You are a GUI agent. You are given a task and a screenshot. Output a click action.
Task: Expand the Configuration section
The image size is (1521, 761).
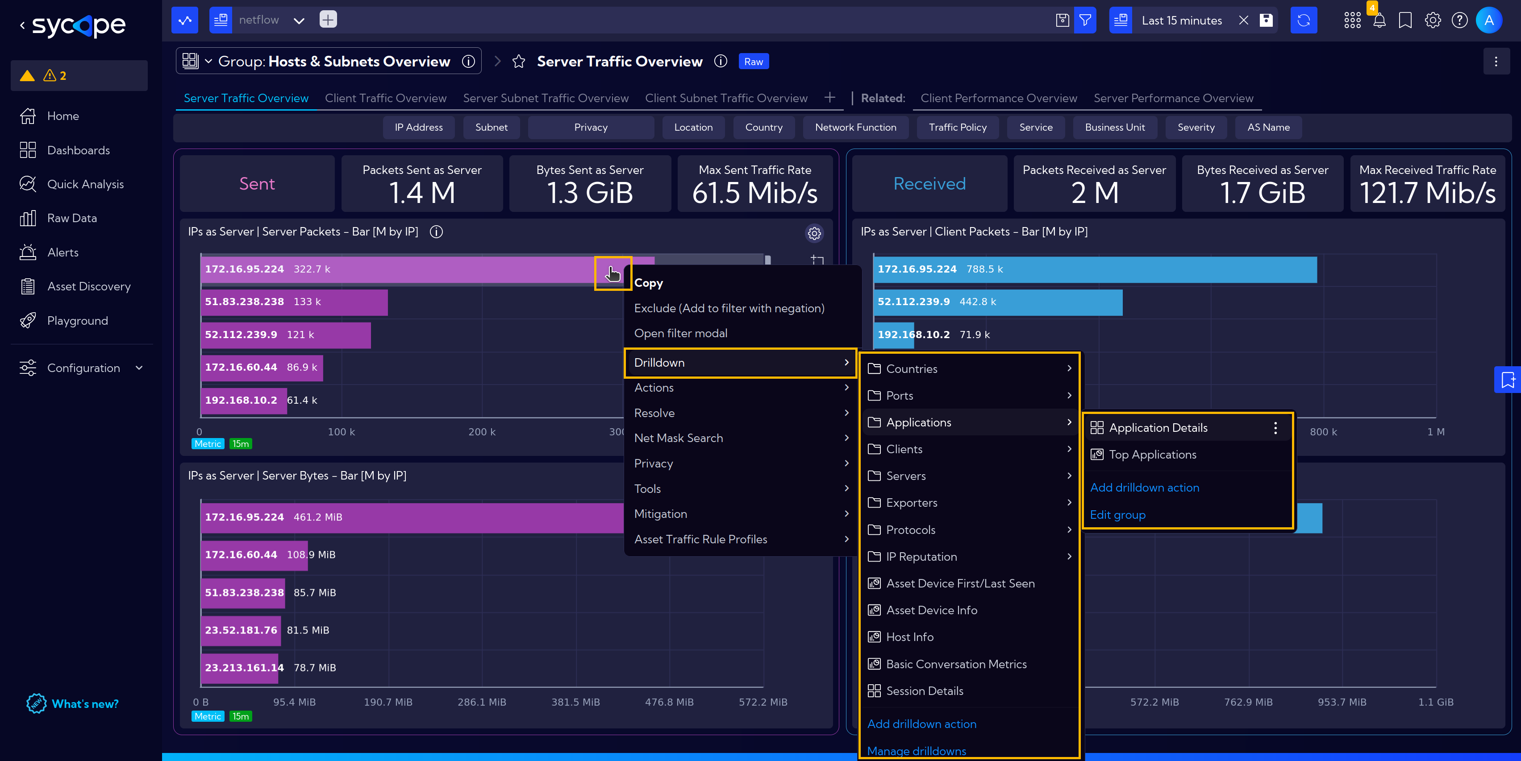[x=82, y=368]
